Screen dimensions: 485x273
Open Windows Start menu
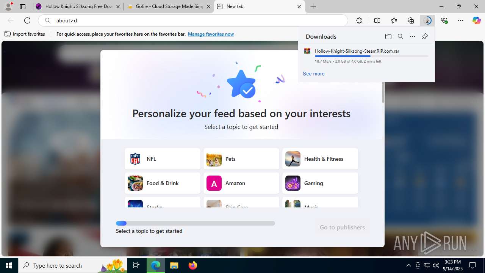pos(9,265)
